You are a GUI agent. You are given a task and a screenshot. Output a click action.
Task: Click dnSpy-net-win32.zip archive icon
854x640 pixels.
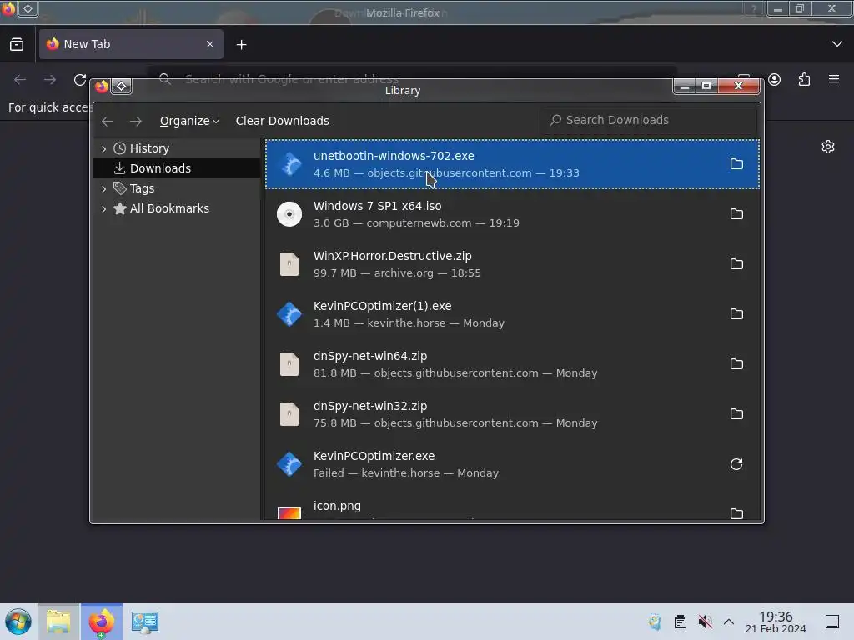[289, 414]
